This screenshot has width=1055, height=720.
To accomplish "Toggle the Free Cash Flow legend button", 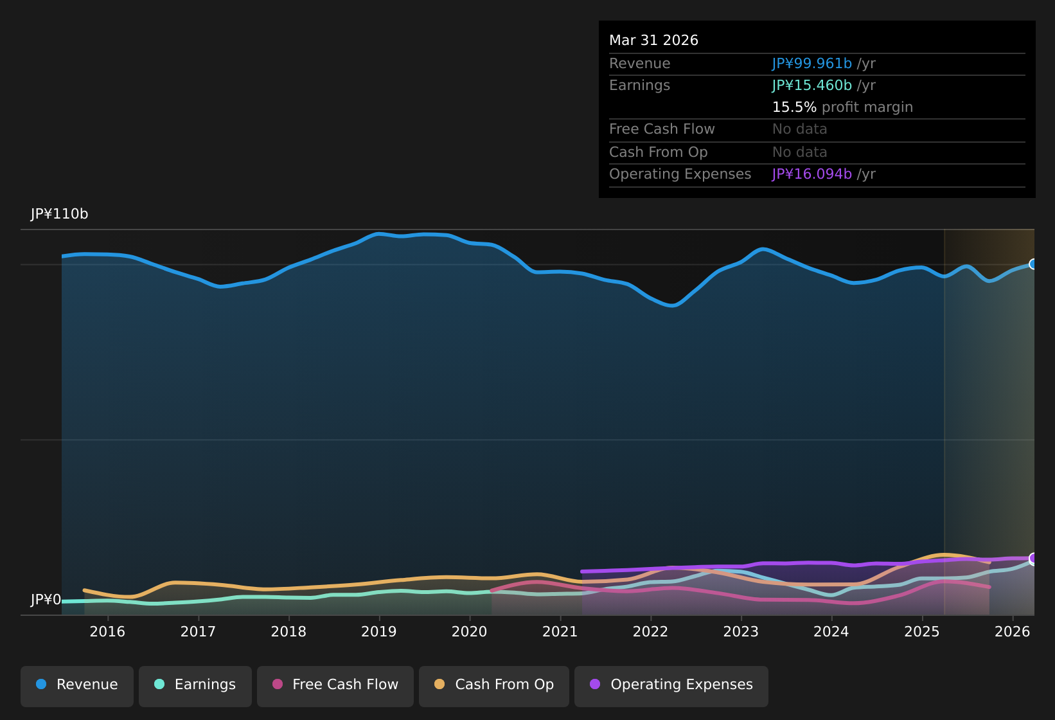I will pyautogui.click(x=335, y=687).
